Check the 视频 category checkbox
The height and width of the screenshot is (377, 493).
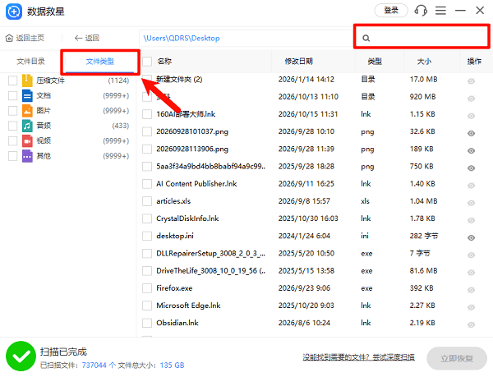[x=12, y=140]
